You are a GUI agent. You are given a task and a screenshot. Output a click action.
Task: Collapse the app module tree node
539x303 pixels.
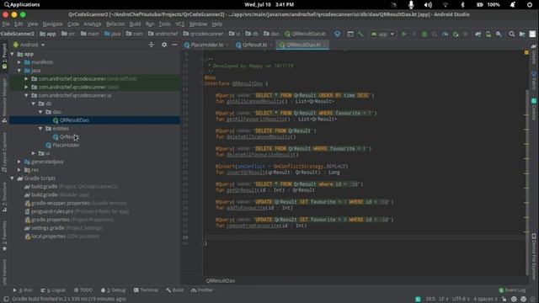click(13, 54)
